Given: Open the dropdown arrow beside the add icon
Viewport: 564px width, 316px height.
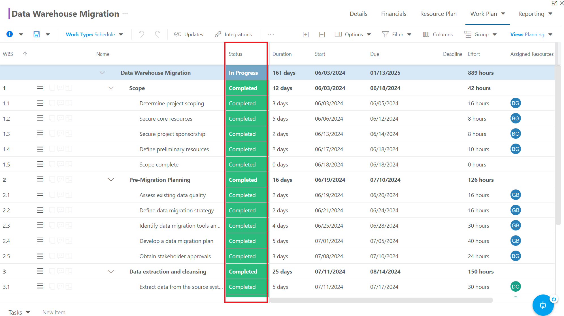Looking at the screenshot, I should pos(21,35).
